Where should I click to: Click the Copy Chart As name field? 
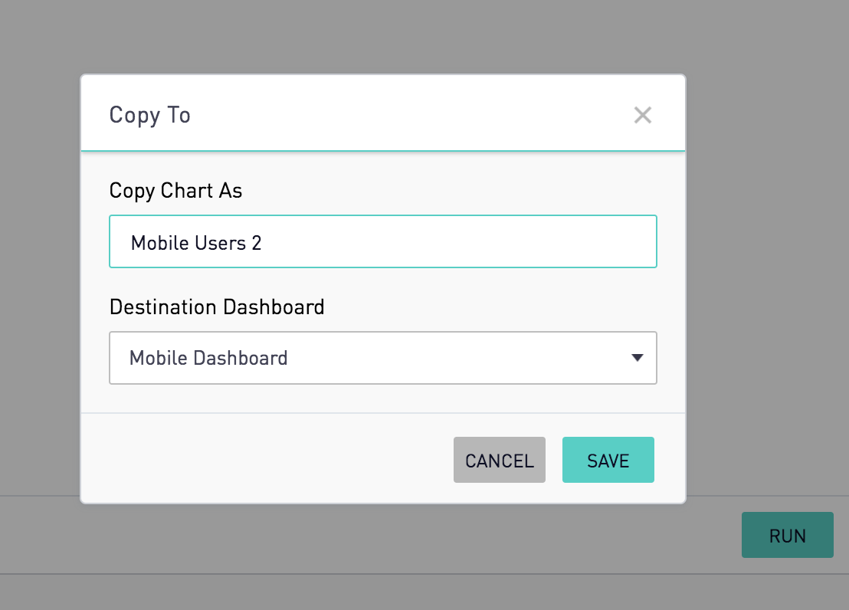coord(383,242)
